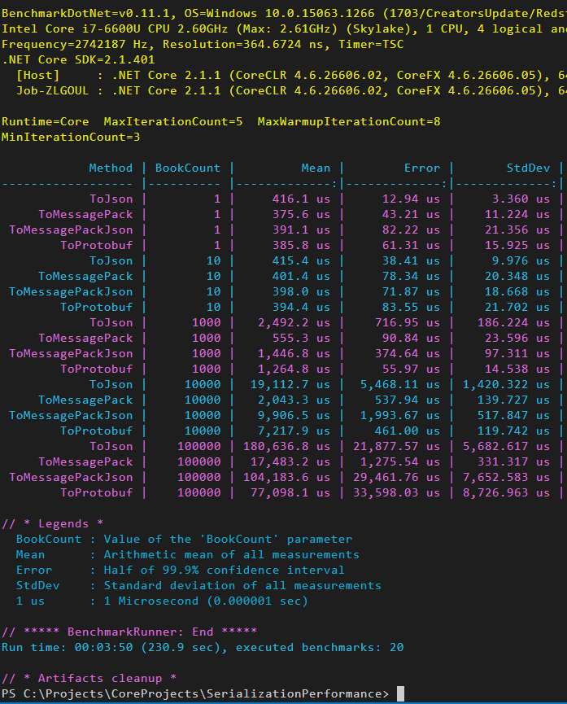The width and height of the screenshot is (567, 704).
Task: Click the '1 us' legend entry
Action: tap(30, 601)
